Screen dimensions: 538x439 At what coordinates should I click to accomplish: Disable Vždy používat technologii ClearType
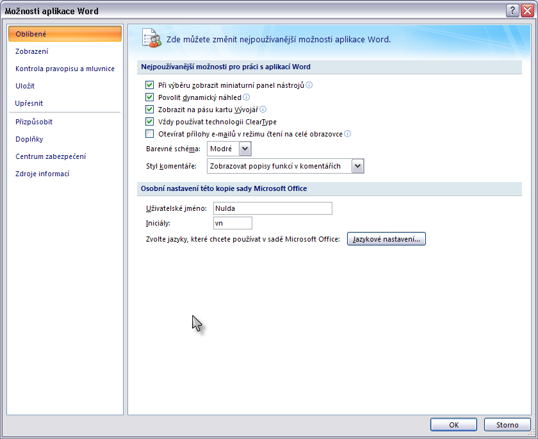click(x=149, y=122)
